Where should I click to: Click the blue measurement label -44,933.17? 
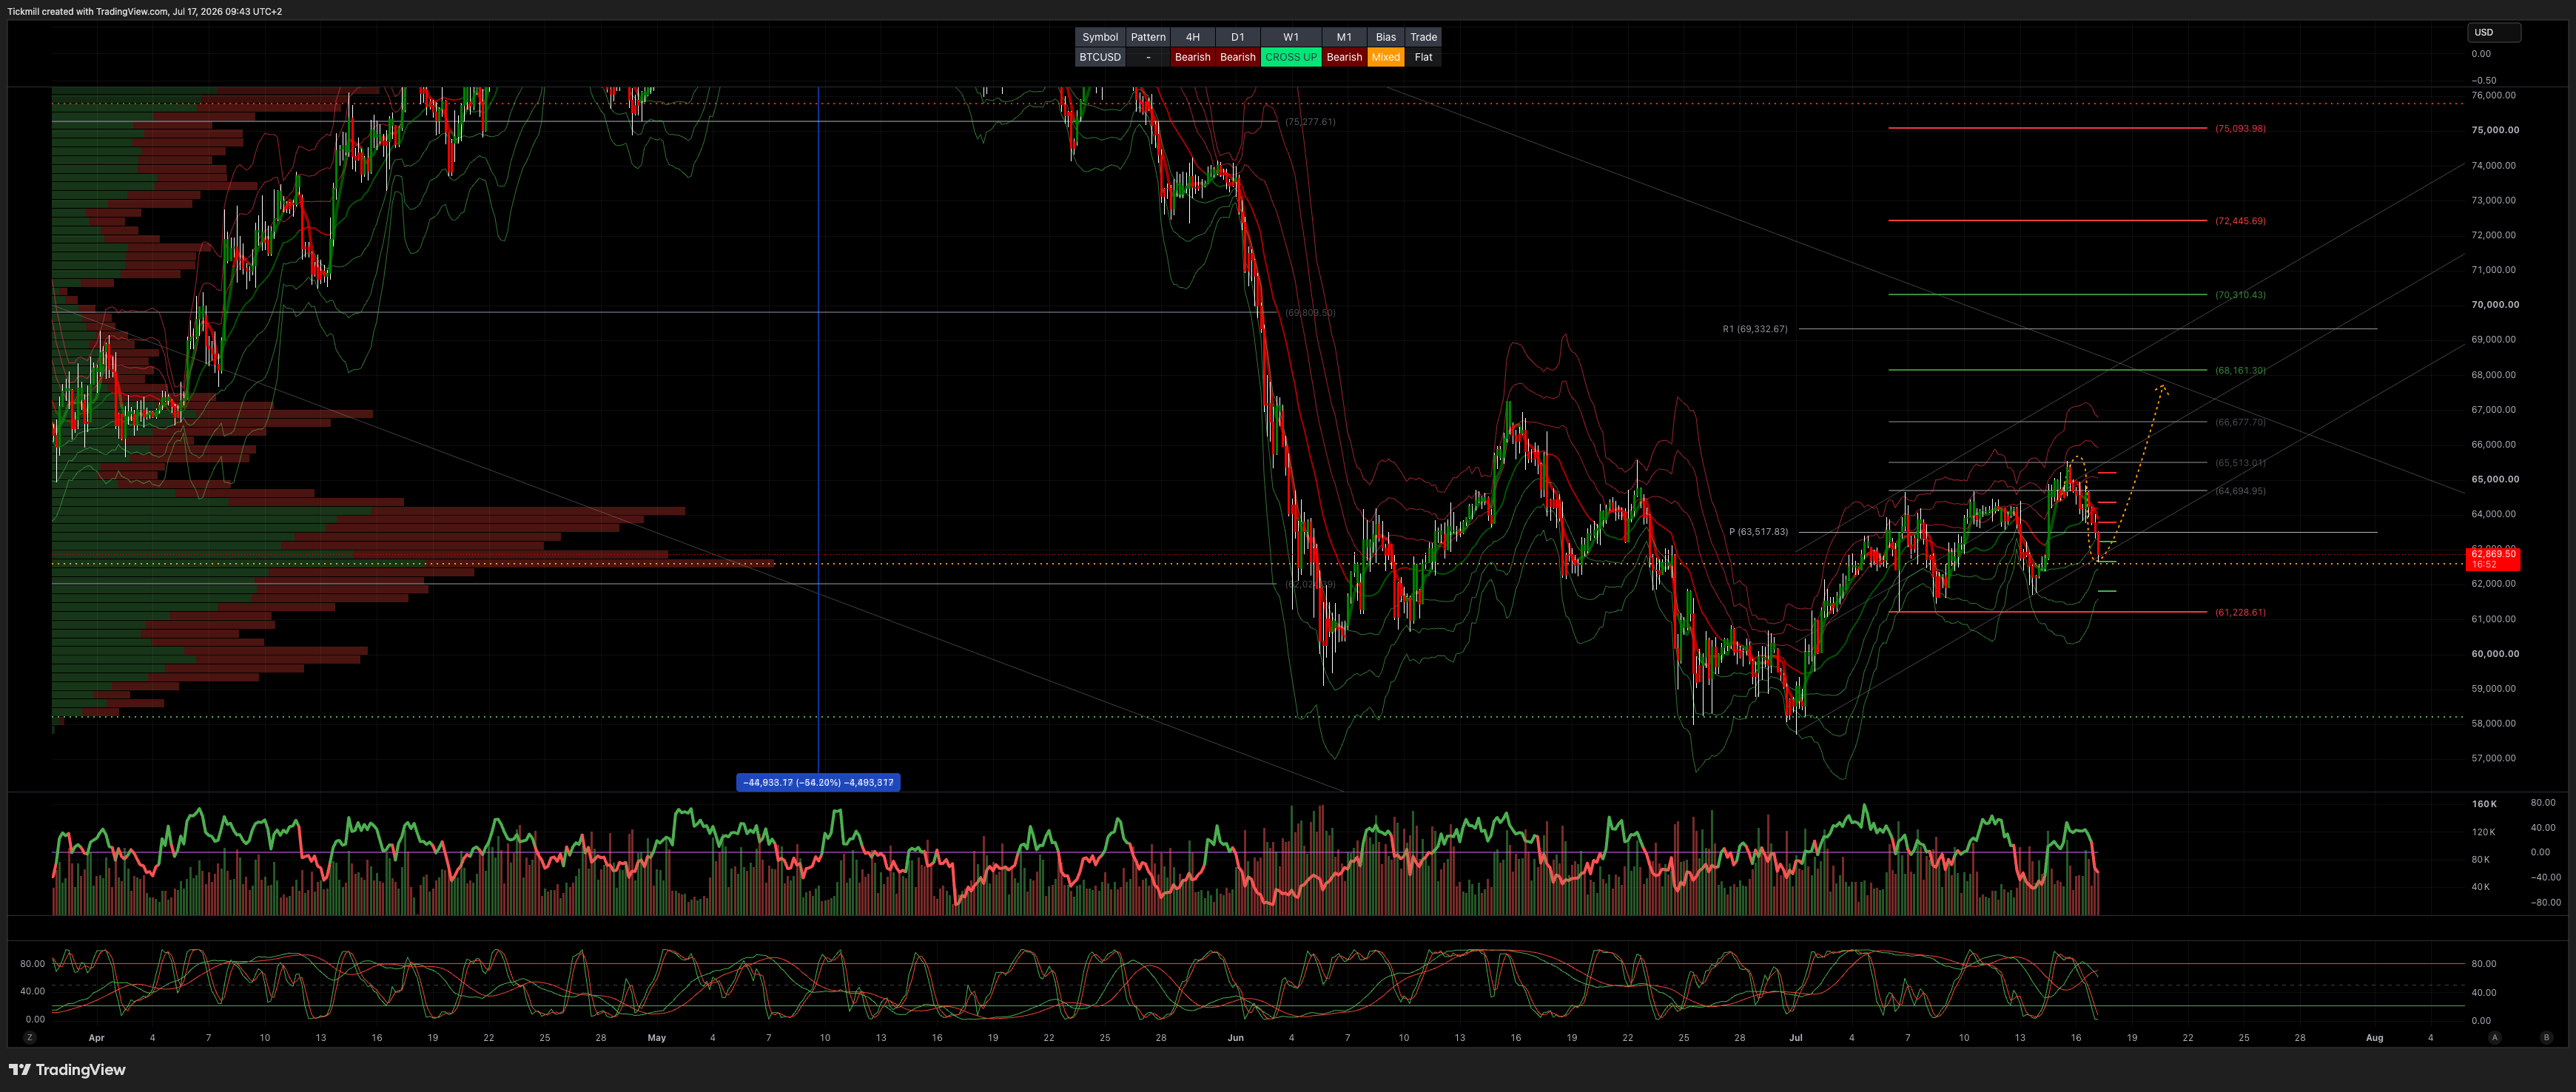coord(818,782)
